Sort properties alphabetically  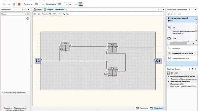point(172,73)
